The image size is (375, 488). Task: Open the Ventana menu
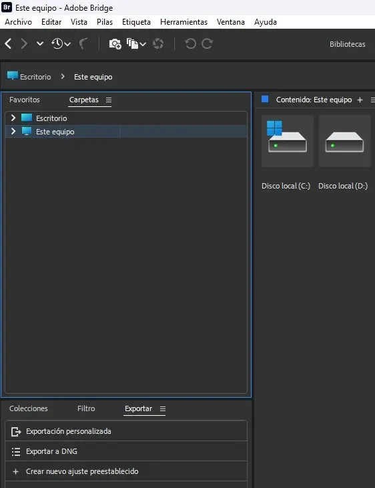pos(230,22)
